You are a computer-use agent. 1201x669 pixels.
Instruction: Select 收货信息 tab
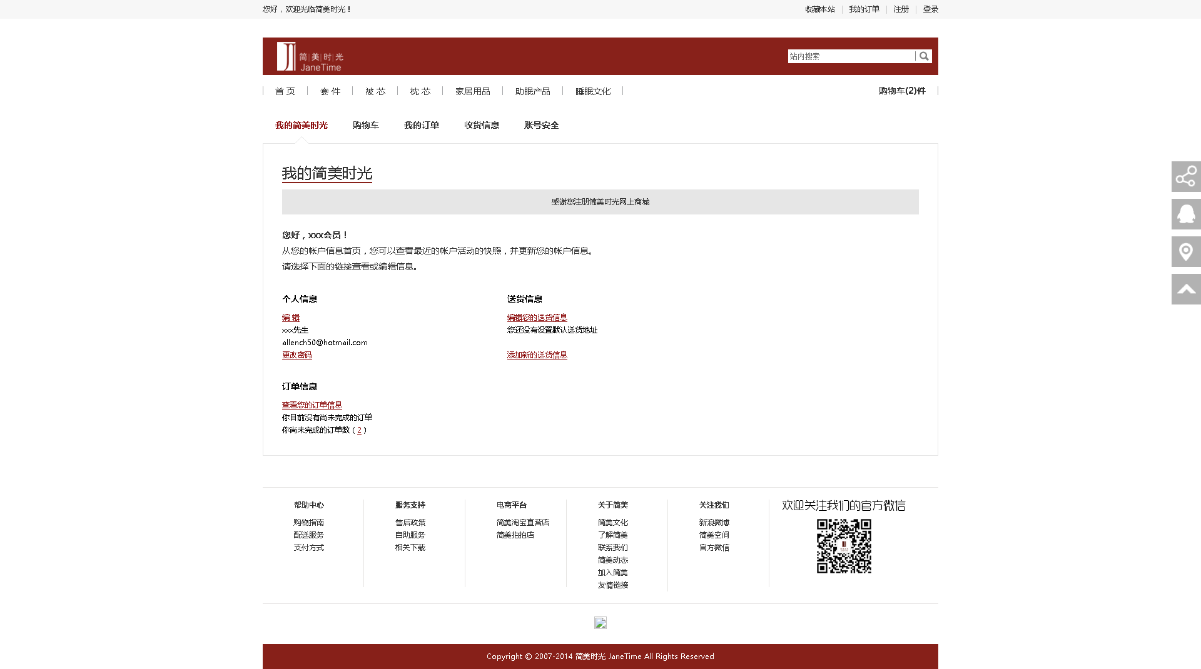tap(481, 125)
